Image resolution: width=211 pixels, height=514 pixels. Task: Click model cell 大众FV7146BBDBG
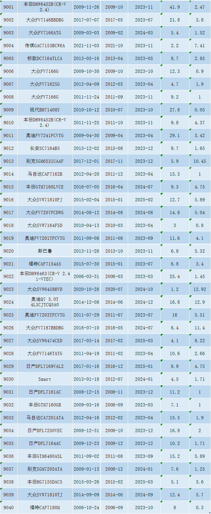pyautogui.click(x=45, y=20)
